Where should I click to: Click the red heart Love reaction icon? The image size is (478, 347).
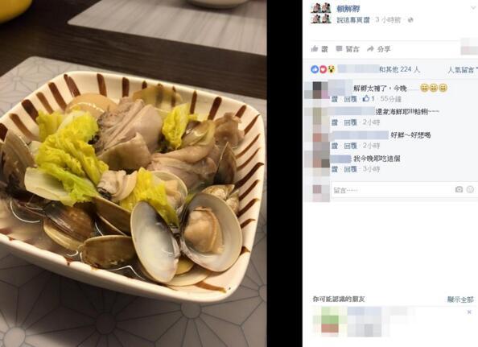[x=323, y=69]
